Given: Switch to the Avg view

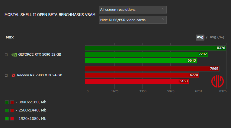Looking at the screenshot, I should pos(200,37).
